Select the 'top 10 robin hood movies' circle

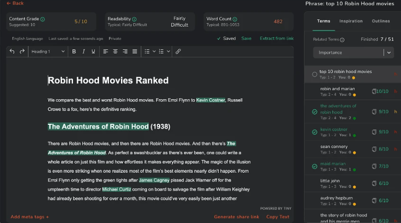(315, 74)
